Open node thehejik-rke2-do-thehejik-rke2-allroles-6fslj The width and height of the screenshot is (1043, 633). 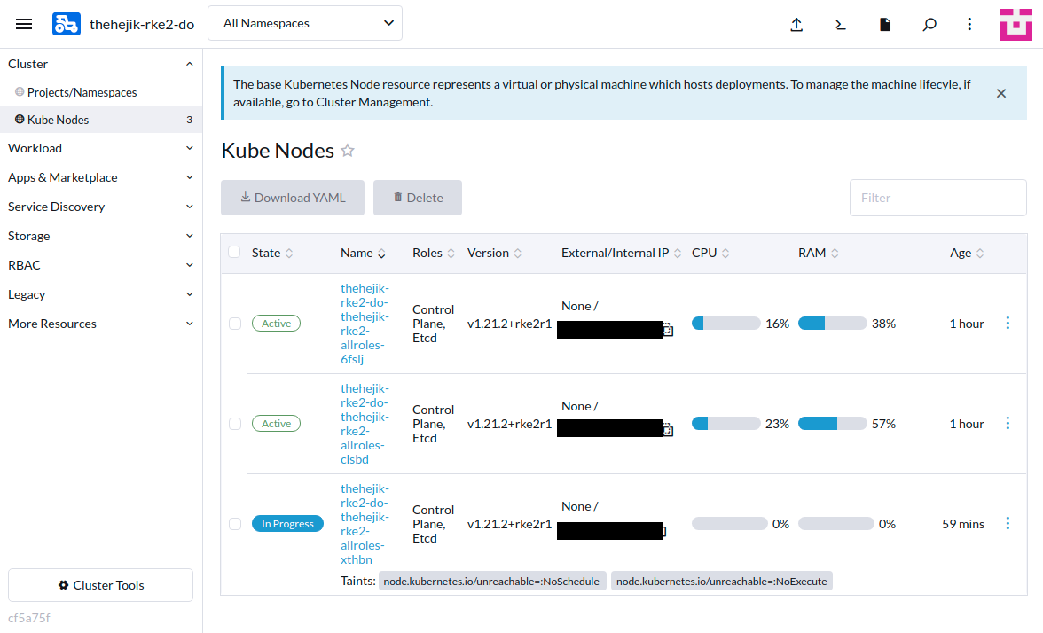tap(365, 323)
